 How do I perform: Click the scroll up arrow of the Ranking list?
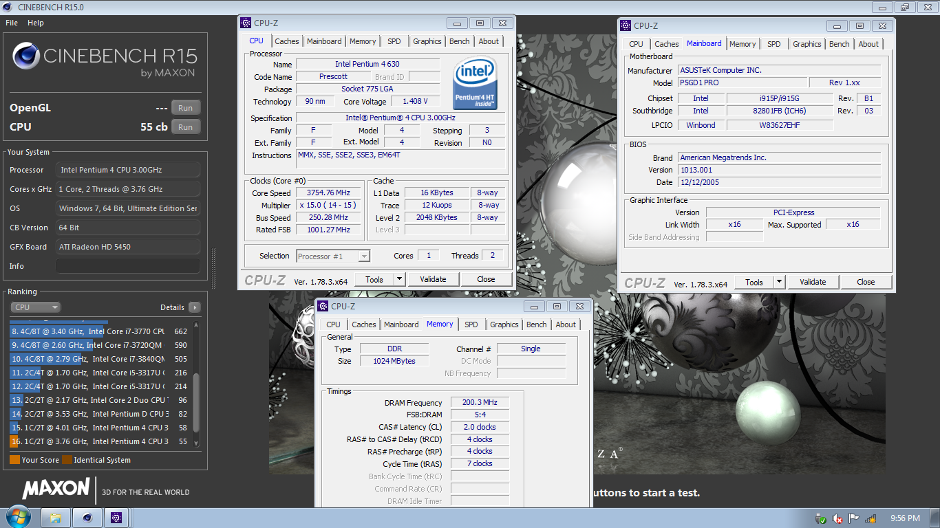click(x=197, y=324)
